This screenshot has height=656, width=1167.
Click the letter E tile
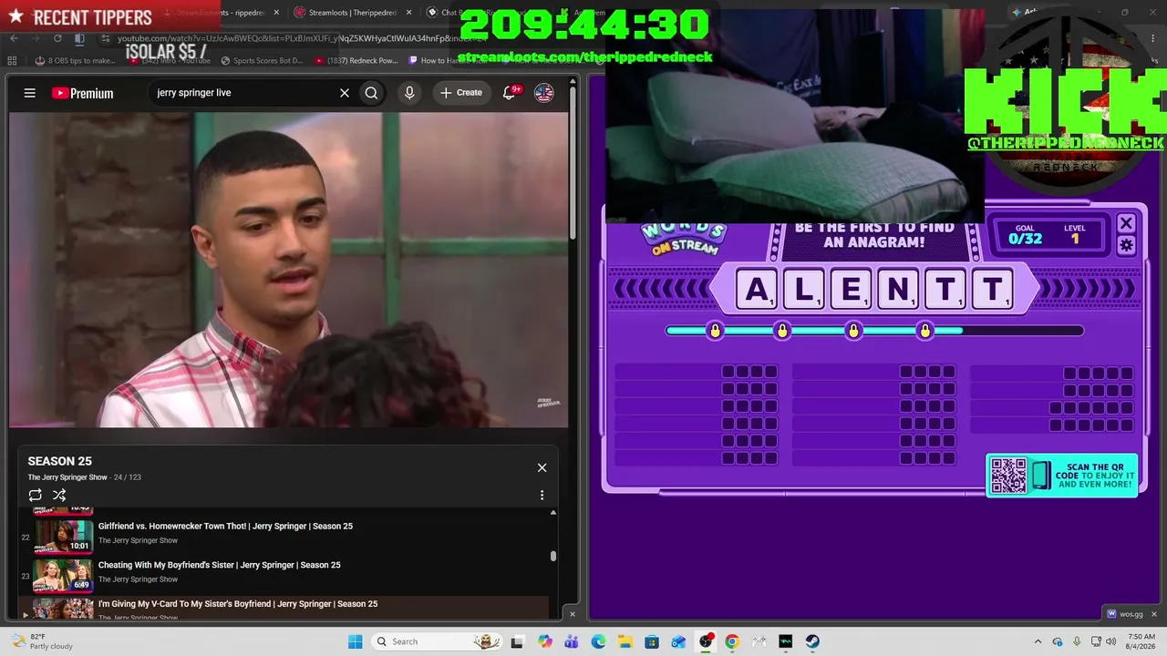pos(851,290)
